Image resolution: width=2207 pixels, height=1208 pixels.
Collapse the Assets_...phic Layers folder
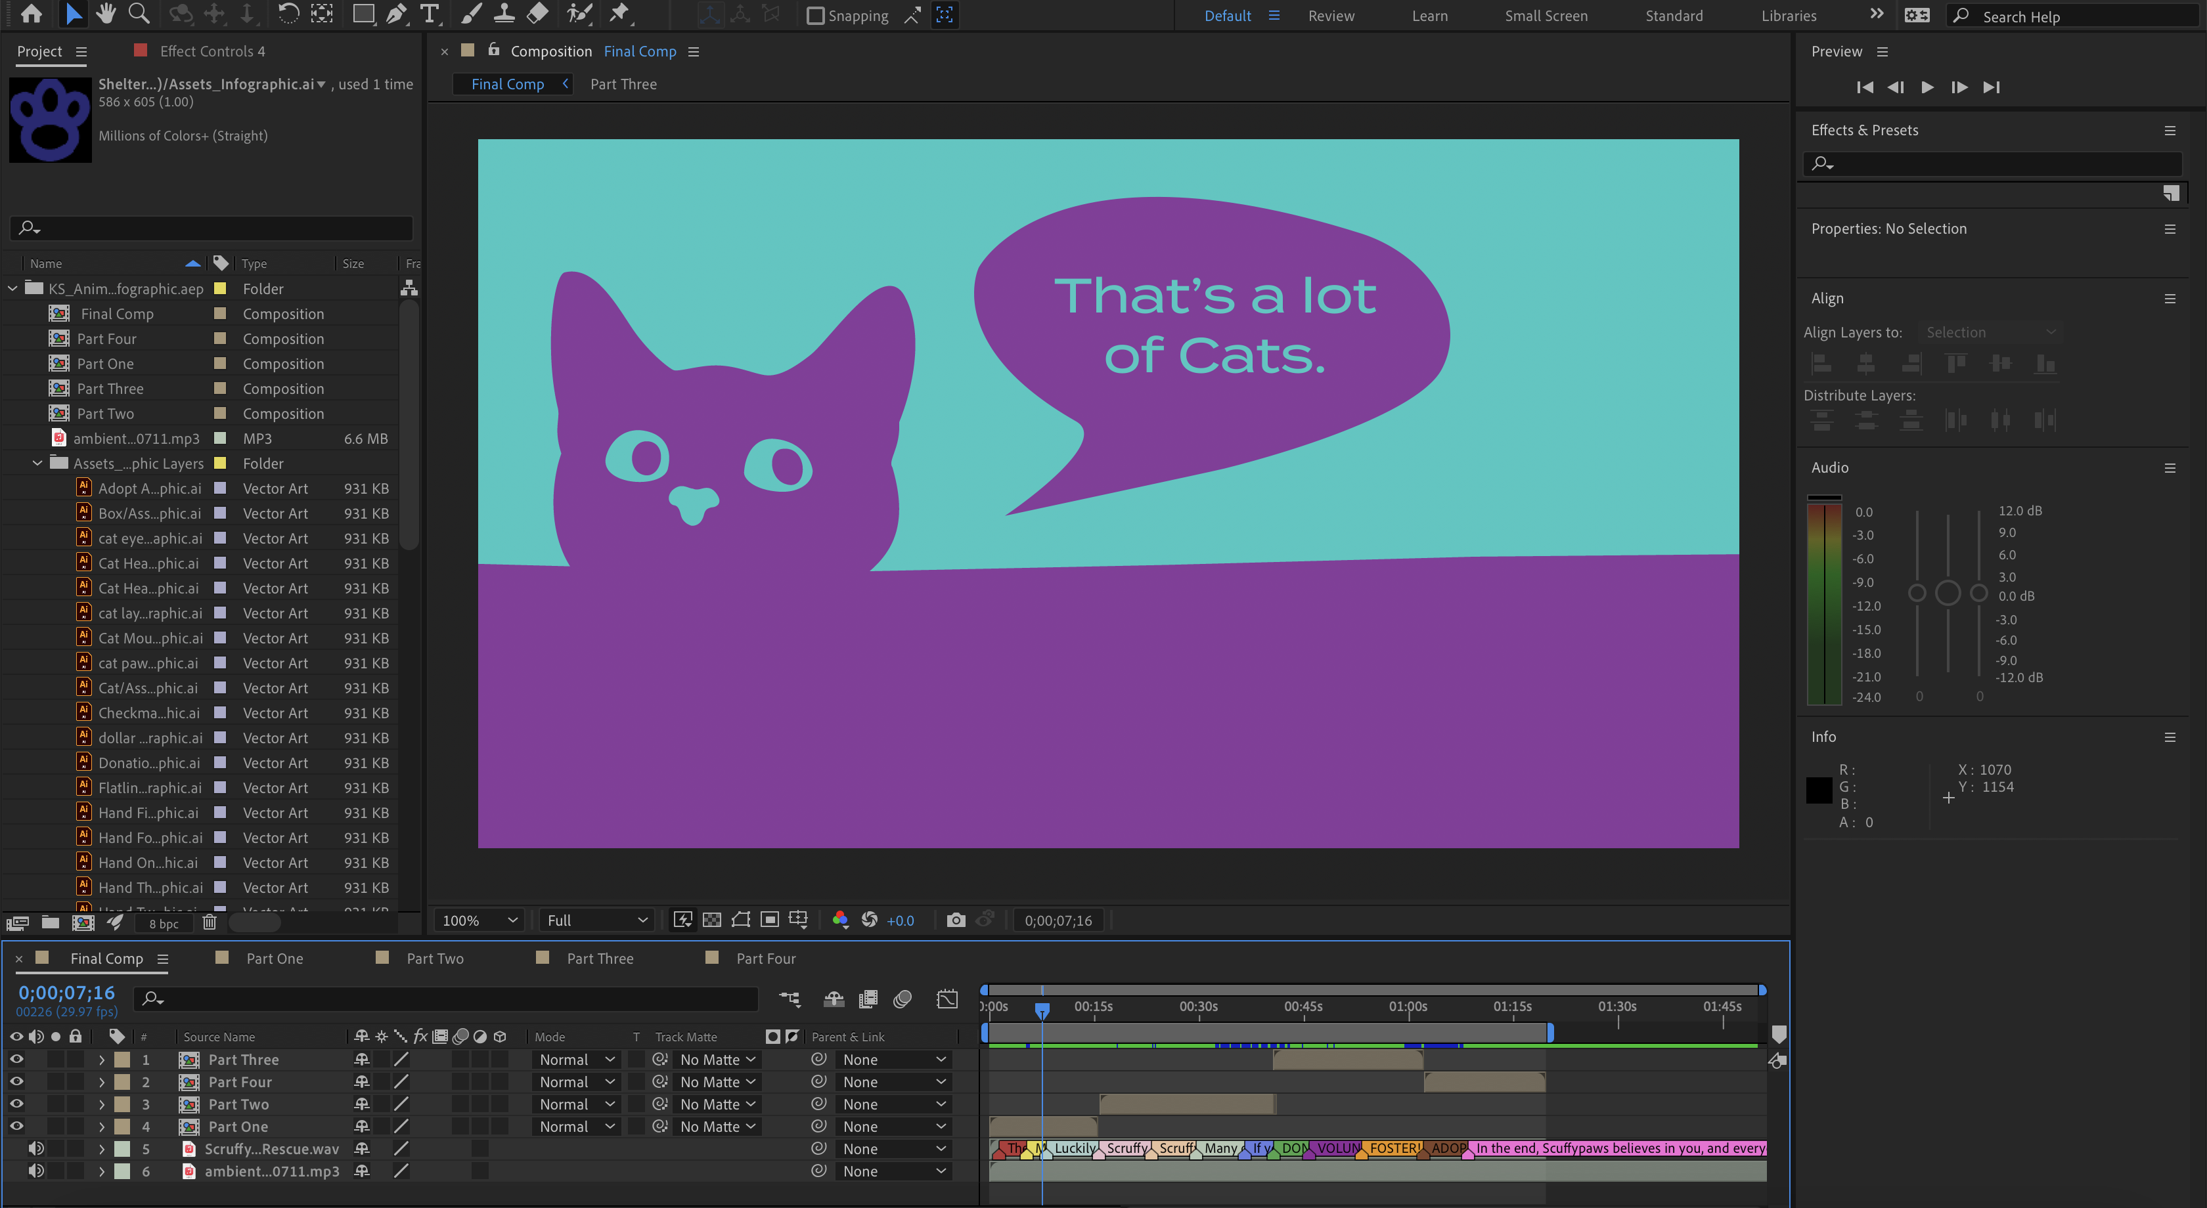coord(37,463)
